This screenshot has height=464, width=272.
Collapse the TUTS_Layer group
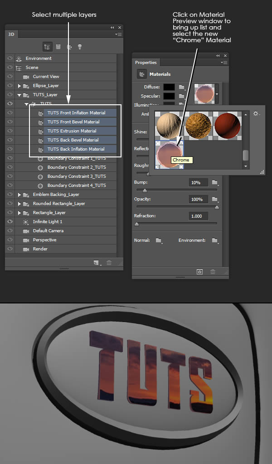click(x=19, y=95)
